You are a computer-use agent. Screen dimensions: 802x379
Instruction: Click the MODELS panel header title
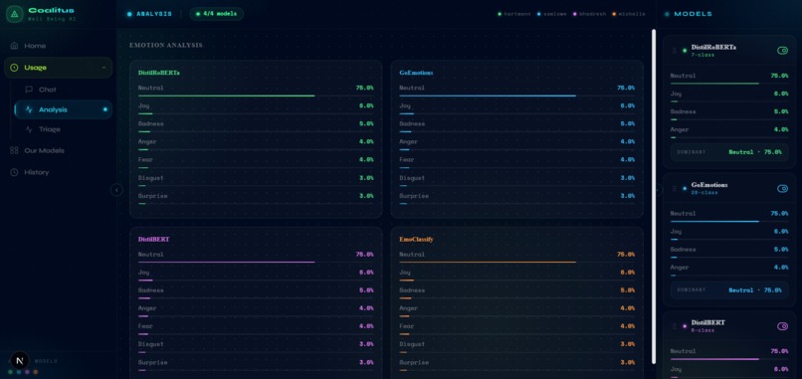(694, 14)
